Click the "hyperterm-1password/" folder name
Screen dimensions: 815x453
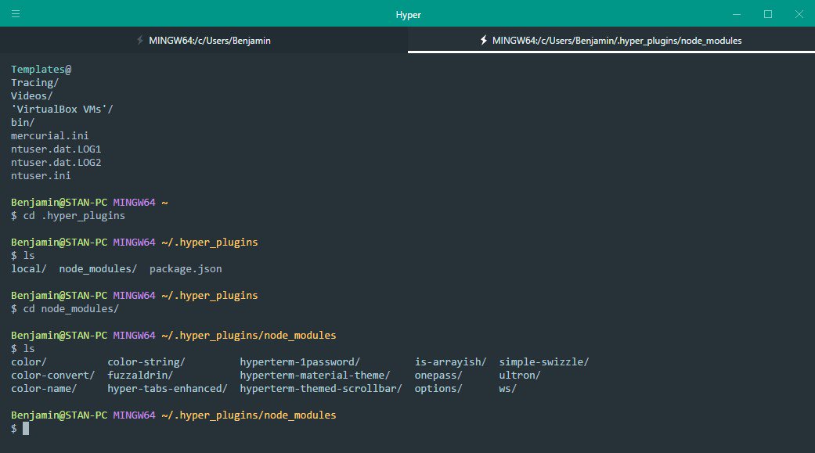point(300,361)
